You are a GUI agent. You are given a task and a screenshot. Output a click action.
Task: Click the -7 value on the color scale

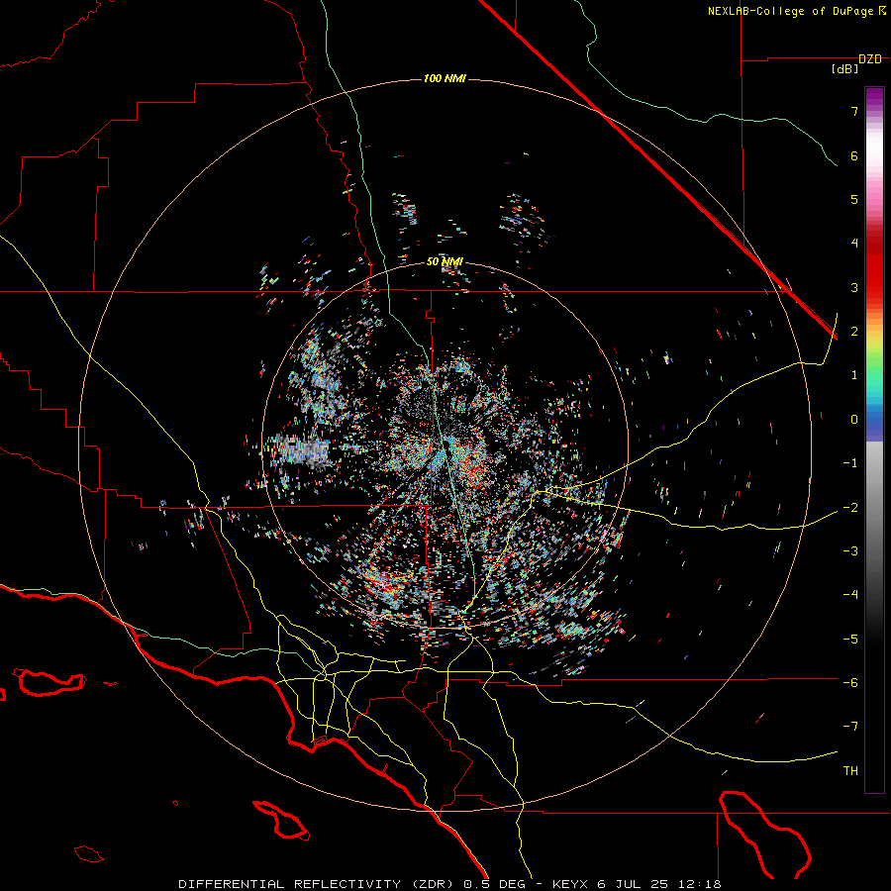(x=850, y=727)
